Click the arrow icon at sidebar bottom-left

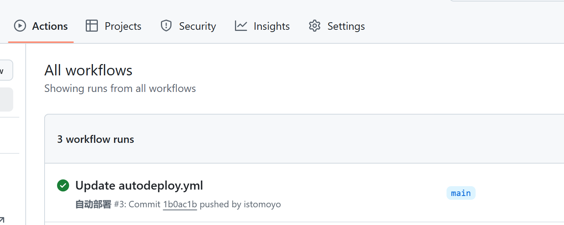tap(2, 220)
